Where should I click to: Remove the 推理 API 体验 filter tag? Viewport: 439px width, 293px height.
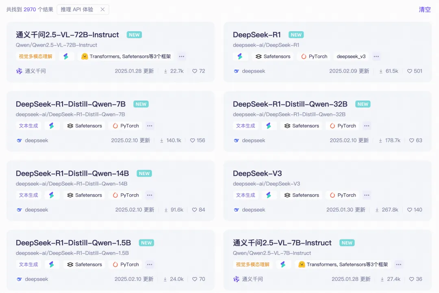point(102,9)
